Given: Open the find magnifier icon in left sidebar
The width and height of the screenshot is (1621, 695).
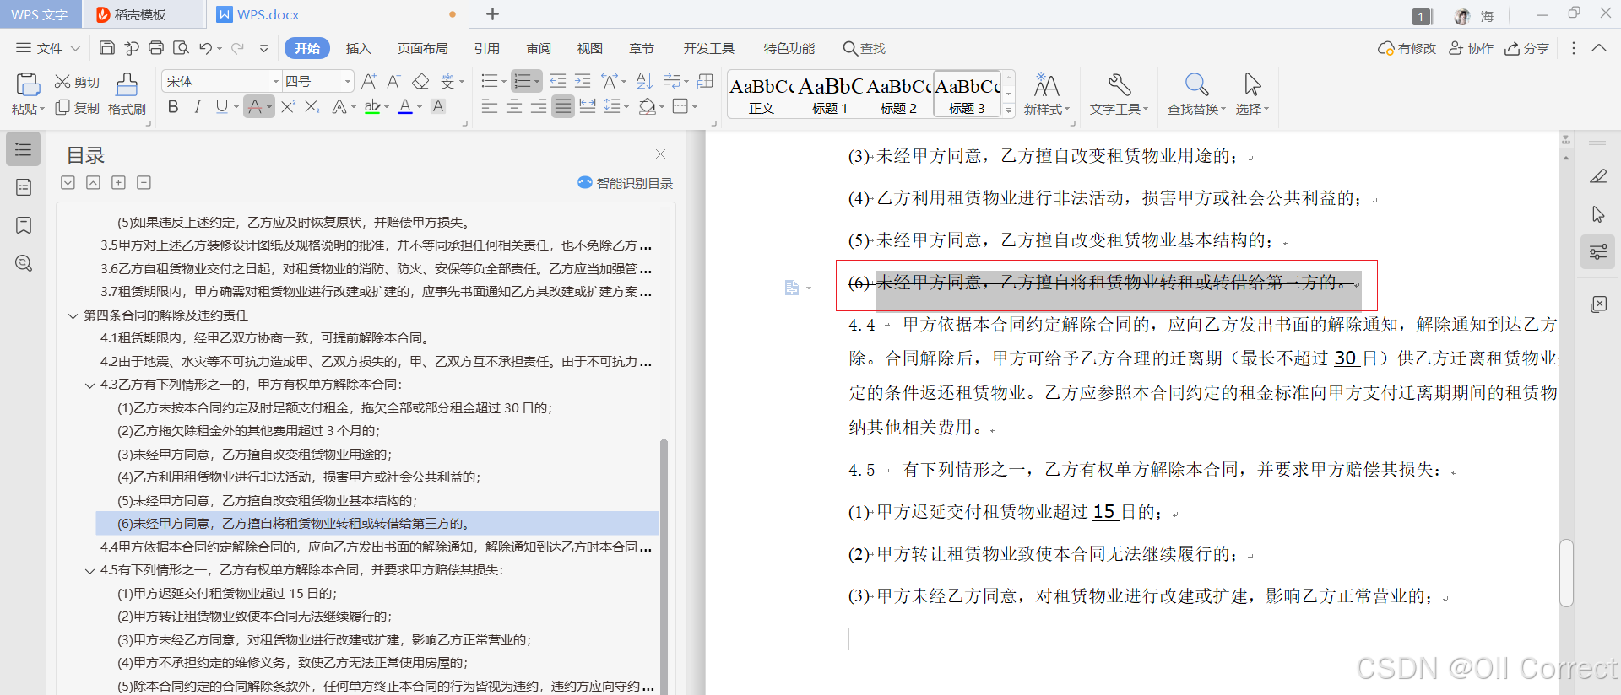Looking at the screenshot, I should [x=24, y=263].
